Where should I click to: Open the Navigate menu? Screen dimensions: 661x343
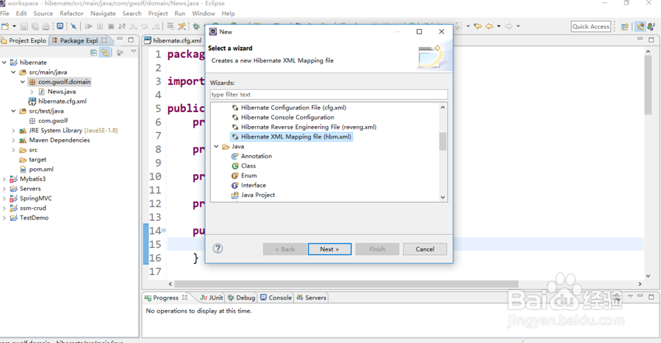coord(103,13)
